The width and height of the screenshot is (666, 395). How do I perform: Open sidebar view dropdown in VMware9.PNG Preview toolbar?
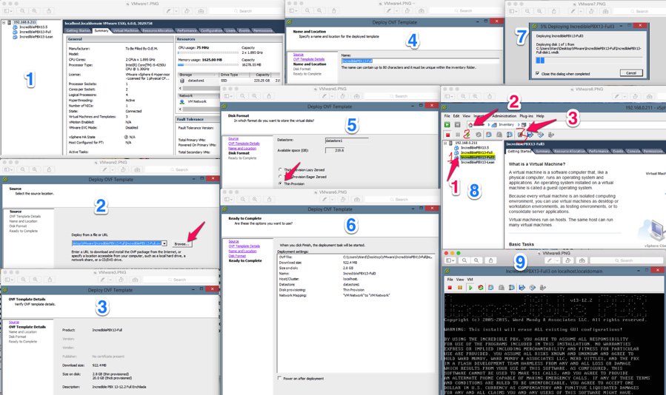pyautogui.click(x=450, y=260)
